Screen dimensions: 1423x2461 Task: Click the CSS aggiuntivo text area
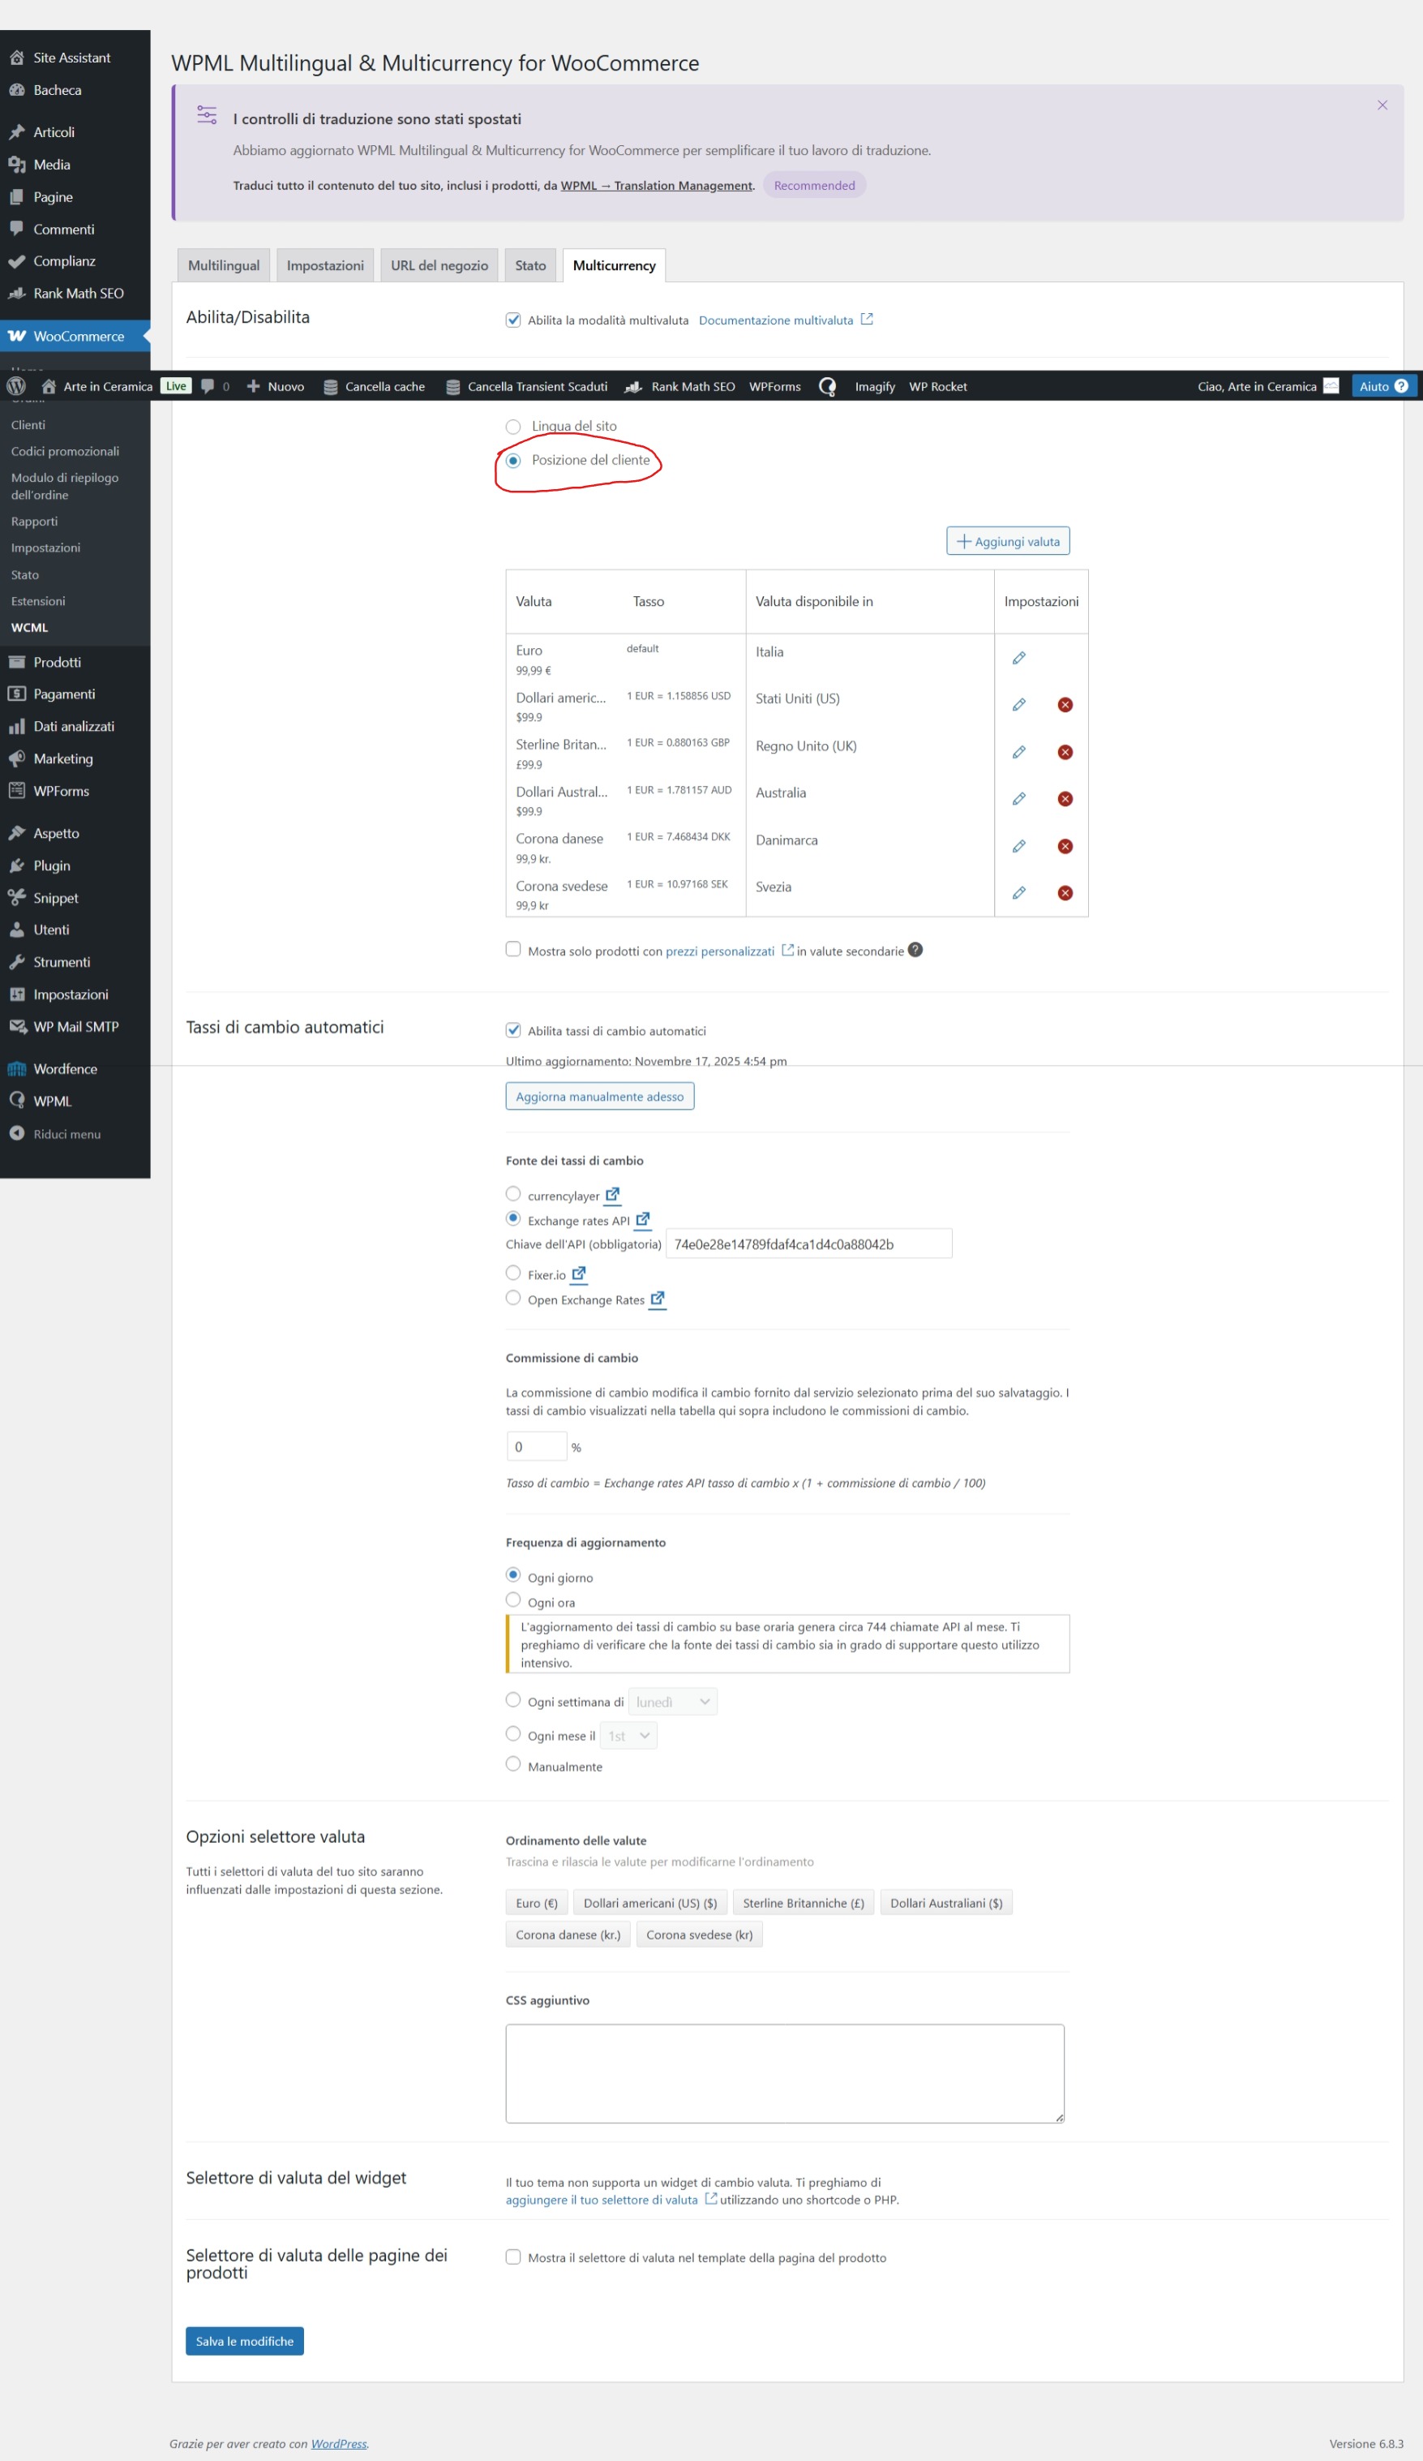click(x=785, y=2073)
